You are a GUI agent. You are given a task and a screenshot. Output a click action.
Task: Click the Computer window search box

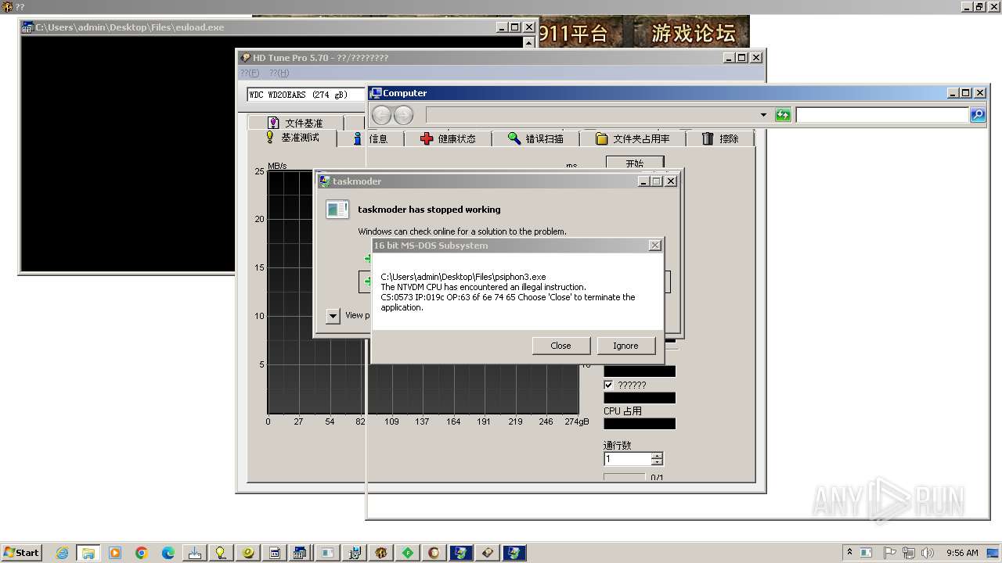(x=882, y=115)
